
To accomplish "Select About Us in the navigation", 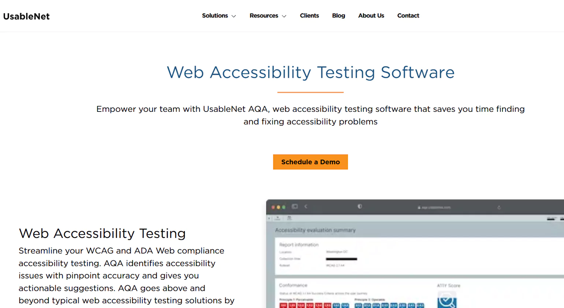I will (x=371, y=16).
